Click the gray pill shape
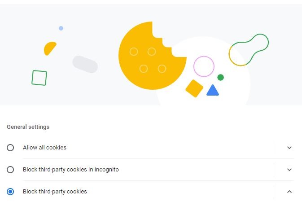The width and height of the screenshot is (302, 206). [85, 64]
